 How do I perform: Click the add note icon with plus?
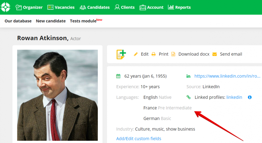[x=121, y=54]
